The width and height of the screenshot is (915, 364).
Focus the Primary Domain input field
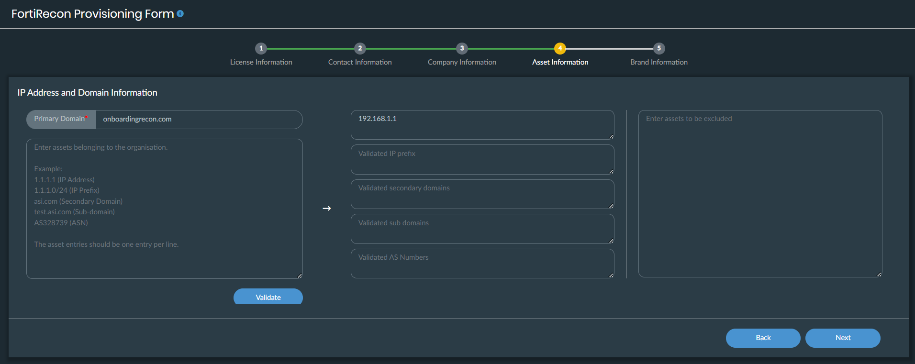[x=199, y=120]
